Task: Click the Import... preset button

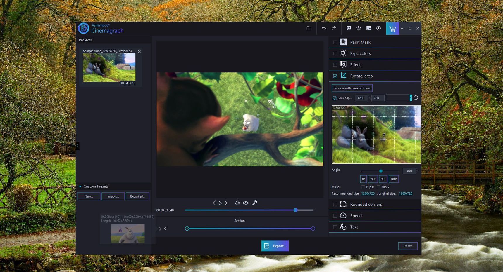Action: tap(113, 196)
